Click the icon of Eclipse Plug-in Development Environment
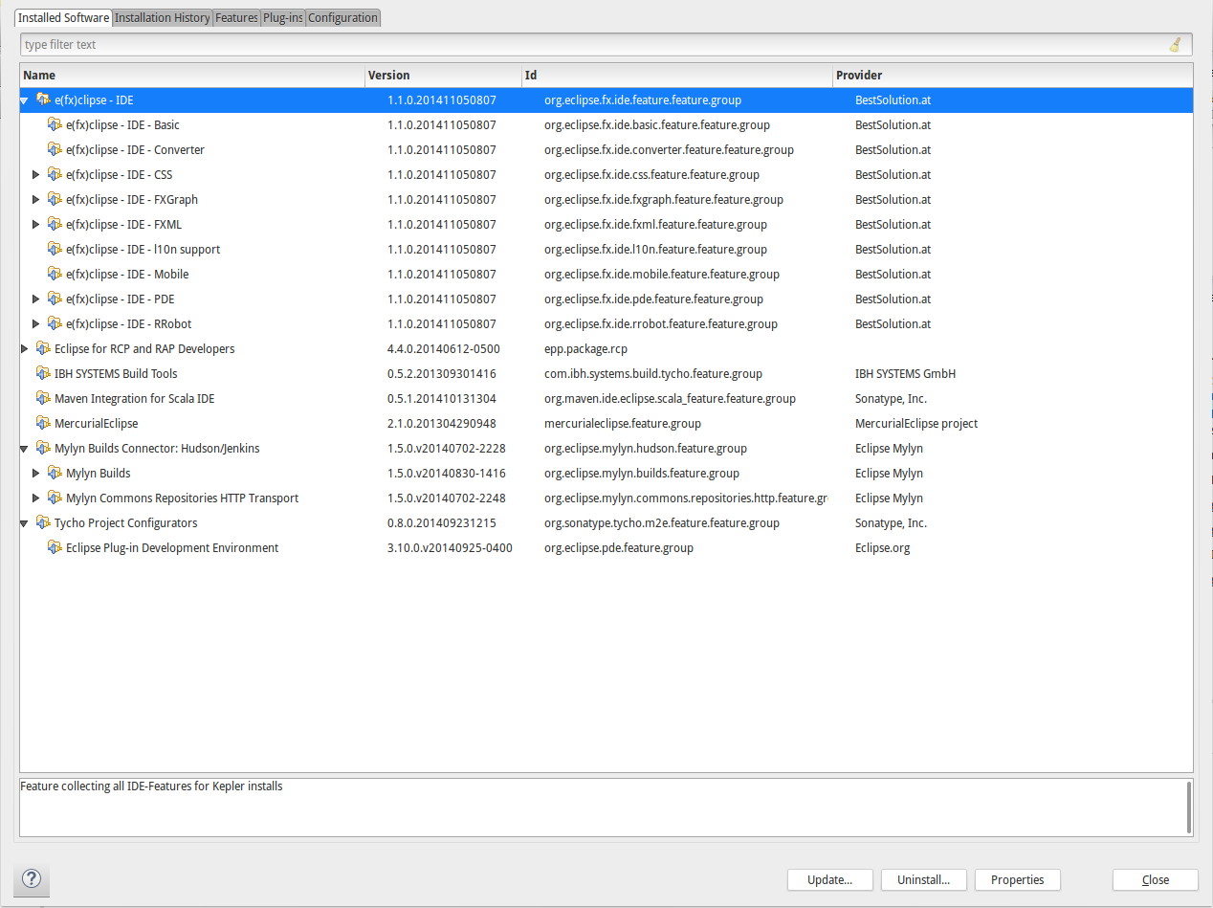Image resolution: width=1213 pixels, height=908 pixels. point(55,547)
